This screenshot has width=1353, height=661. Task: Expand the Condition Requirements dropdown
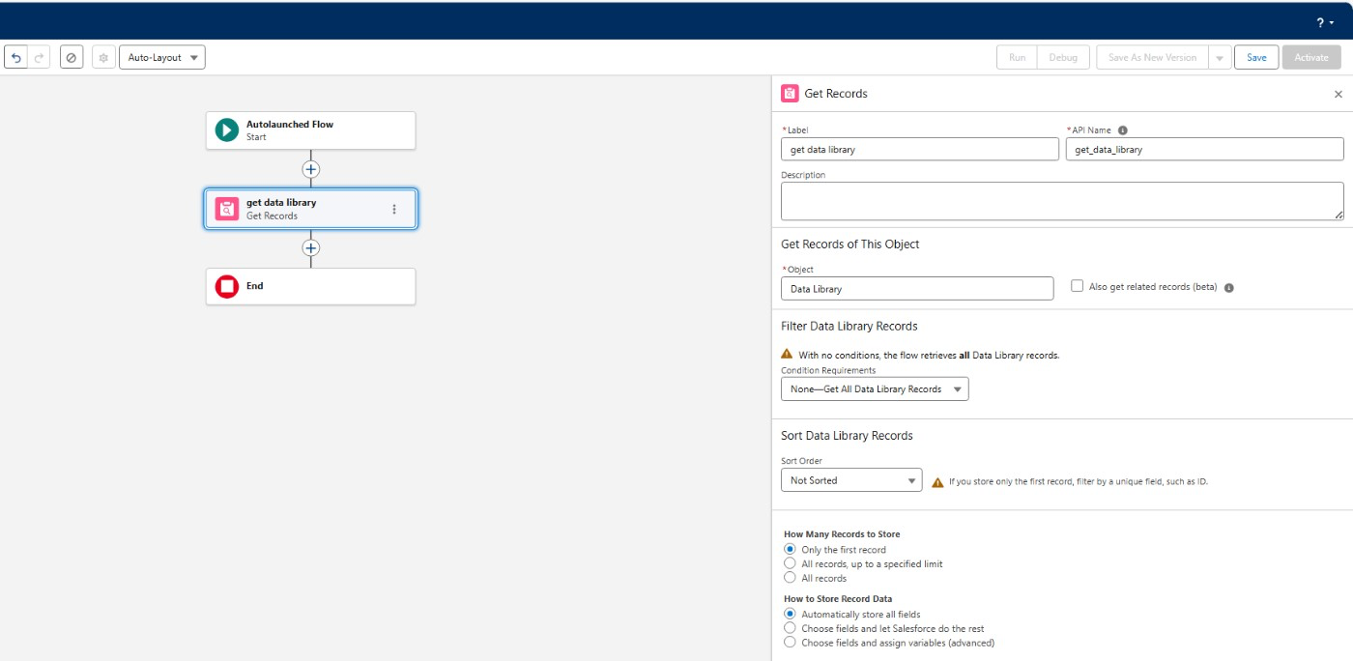pyautogui.click(x=874, y=389)
